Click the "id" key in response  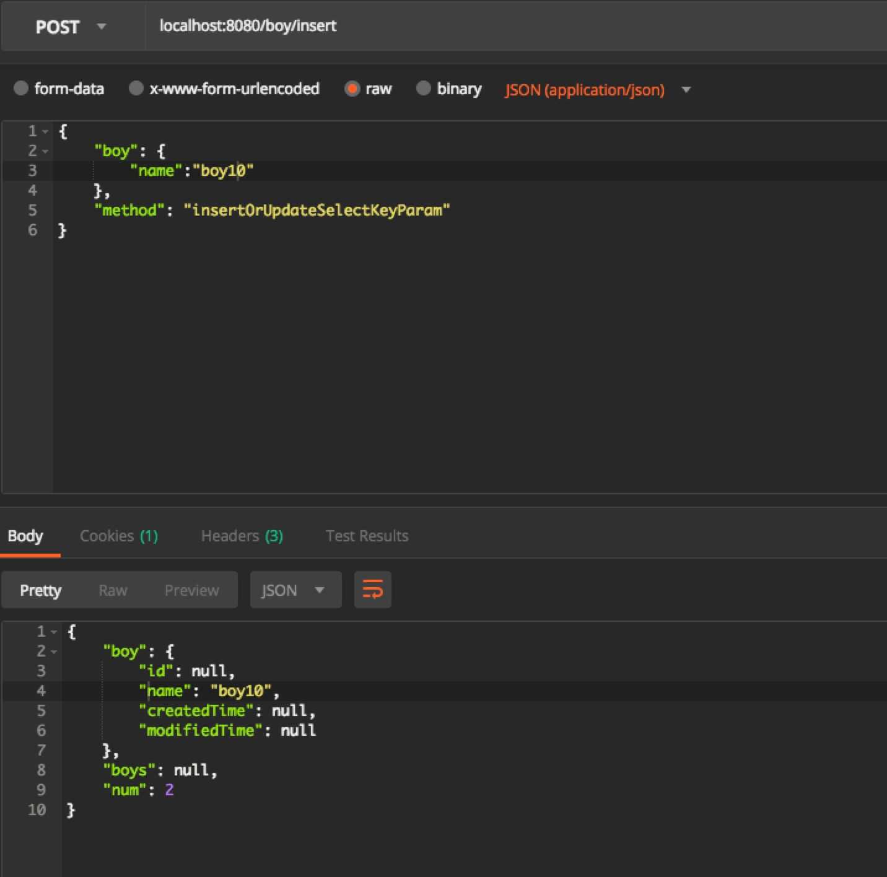(x=156, y=671)
